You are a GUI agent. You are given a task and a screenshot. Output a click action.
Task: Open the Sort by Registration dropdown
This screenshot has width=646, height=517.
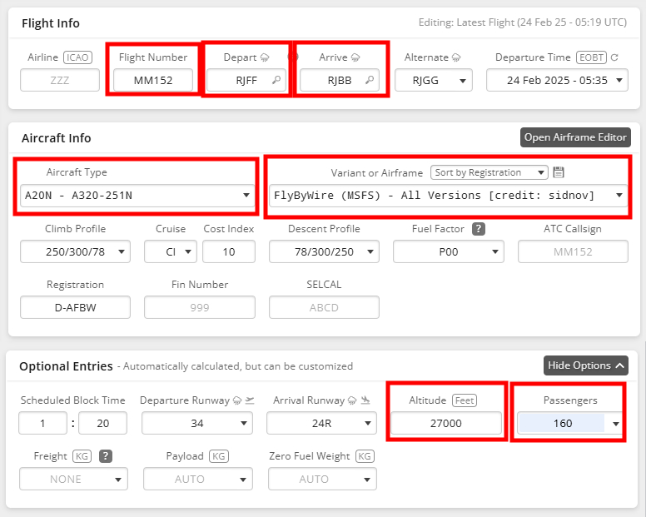pos(489,172)
